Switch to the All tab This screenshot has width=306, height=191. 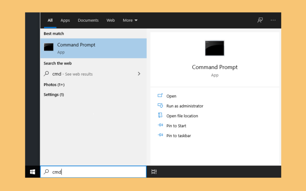(50, 20)
